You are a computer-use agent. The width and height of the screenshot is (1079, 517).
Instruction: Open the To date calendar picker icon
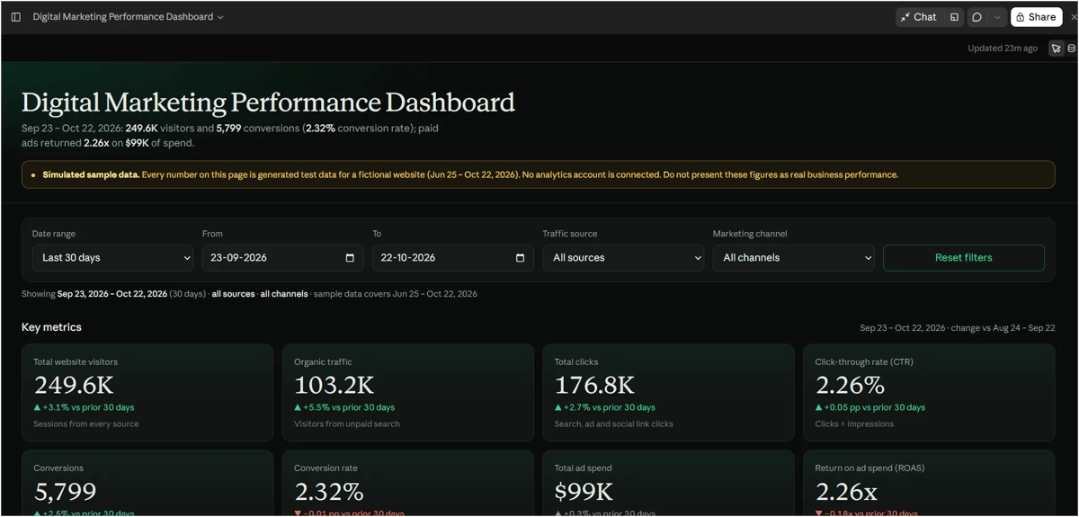[520, 258]
